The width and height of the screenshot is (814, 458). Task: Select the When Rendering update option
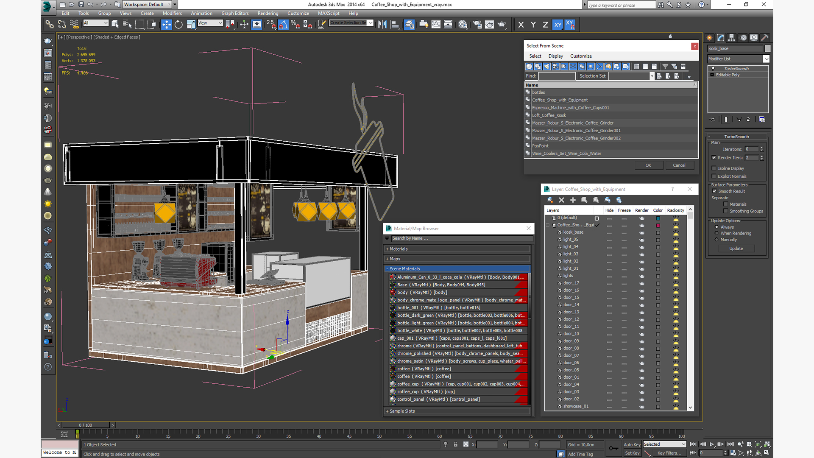pyautogui.click(x=717, y=233)
